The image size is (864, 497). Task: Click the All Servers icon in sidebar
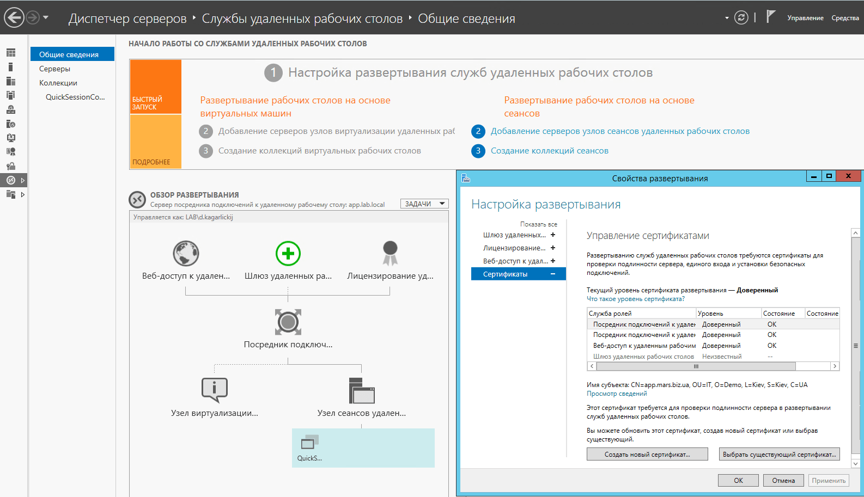click(x=11, y=81)
